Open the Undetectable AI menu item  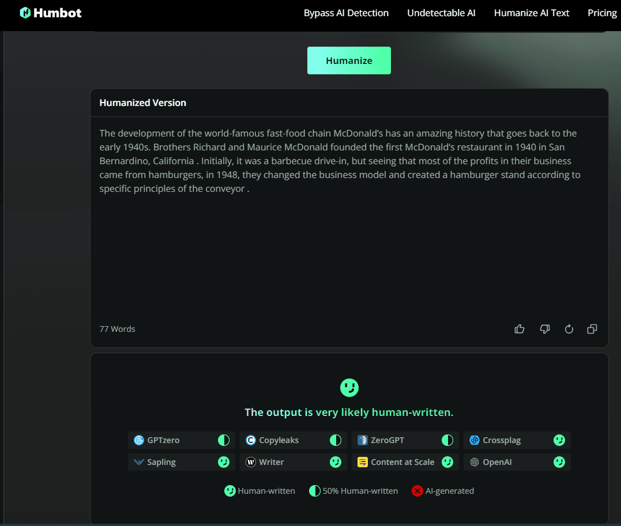(441, 13)
